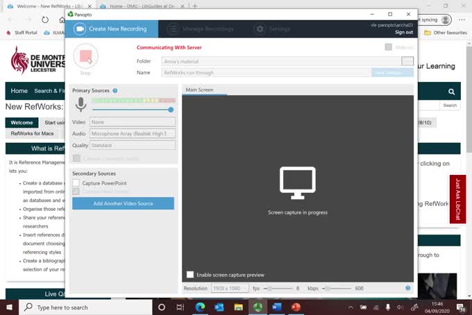
Task: Enable Capture PowerPoint checkbox
Action: click(76, 183)
